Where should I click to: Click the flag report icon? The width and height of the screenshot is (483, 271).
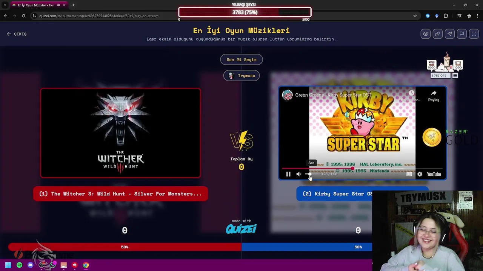(x=462, y=34)
